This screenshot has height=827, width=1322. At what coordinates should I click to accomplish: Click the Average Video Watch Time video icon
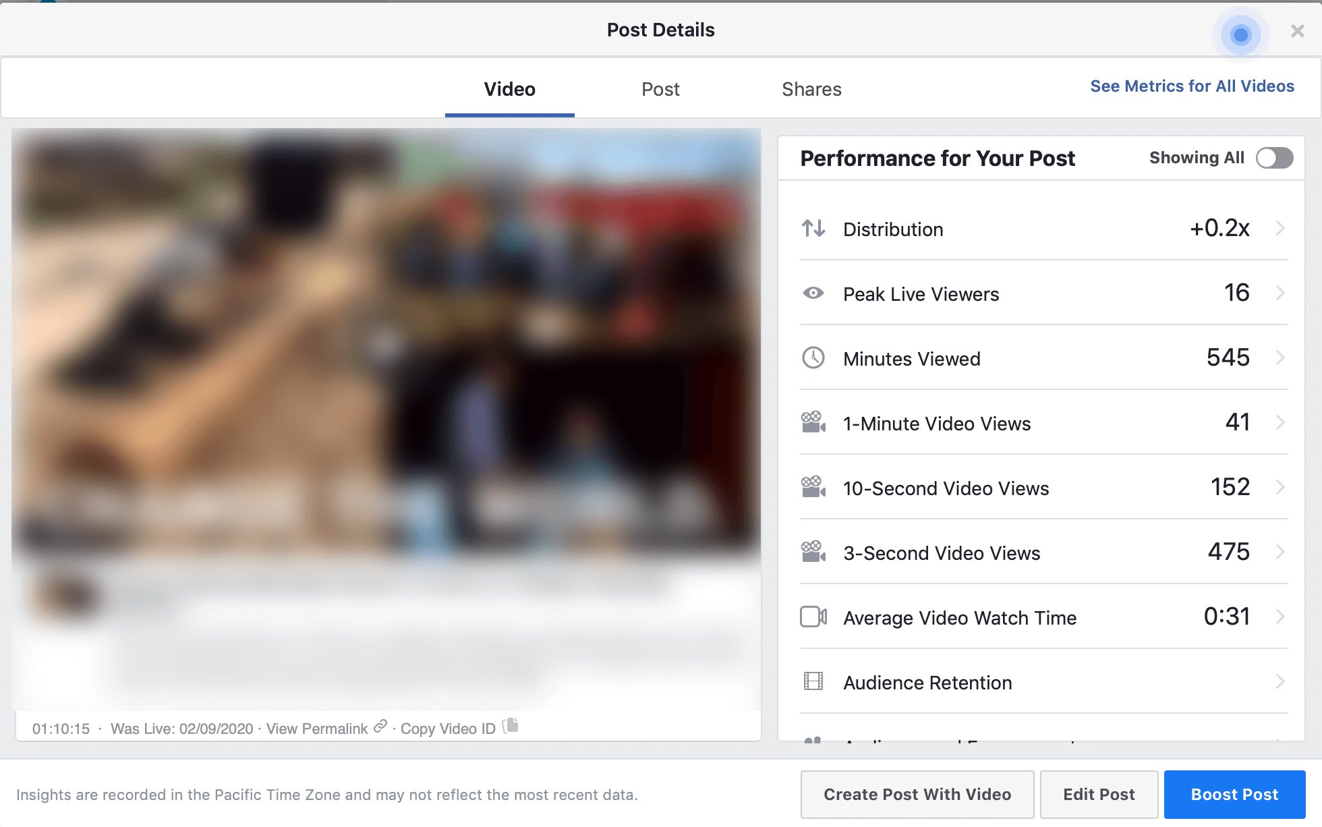click(x=813, y=617)
